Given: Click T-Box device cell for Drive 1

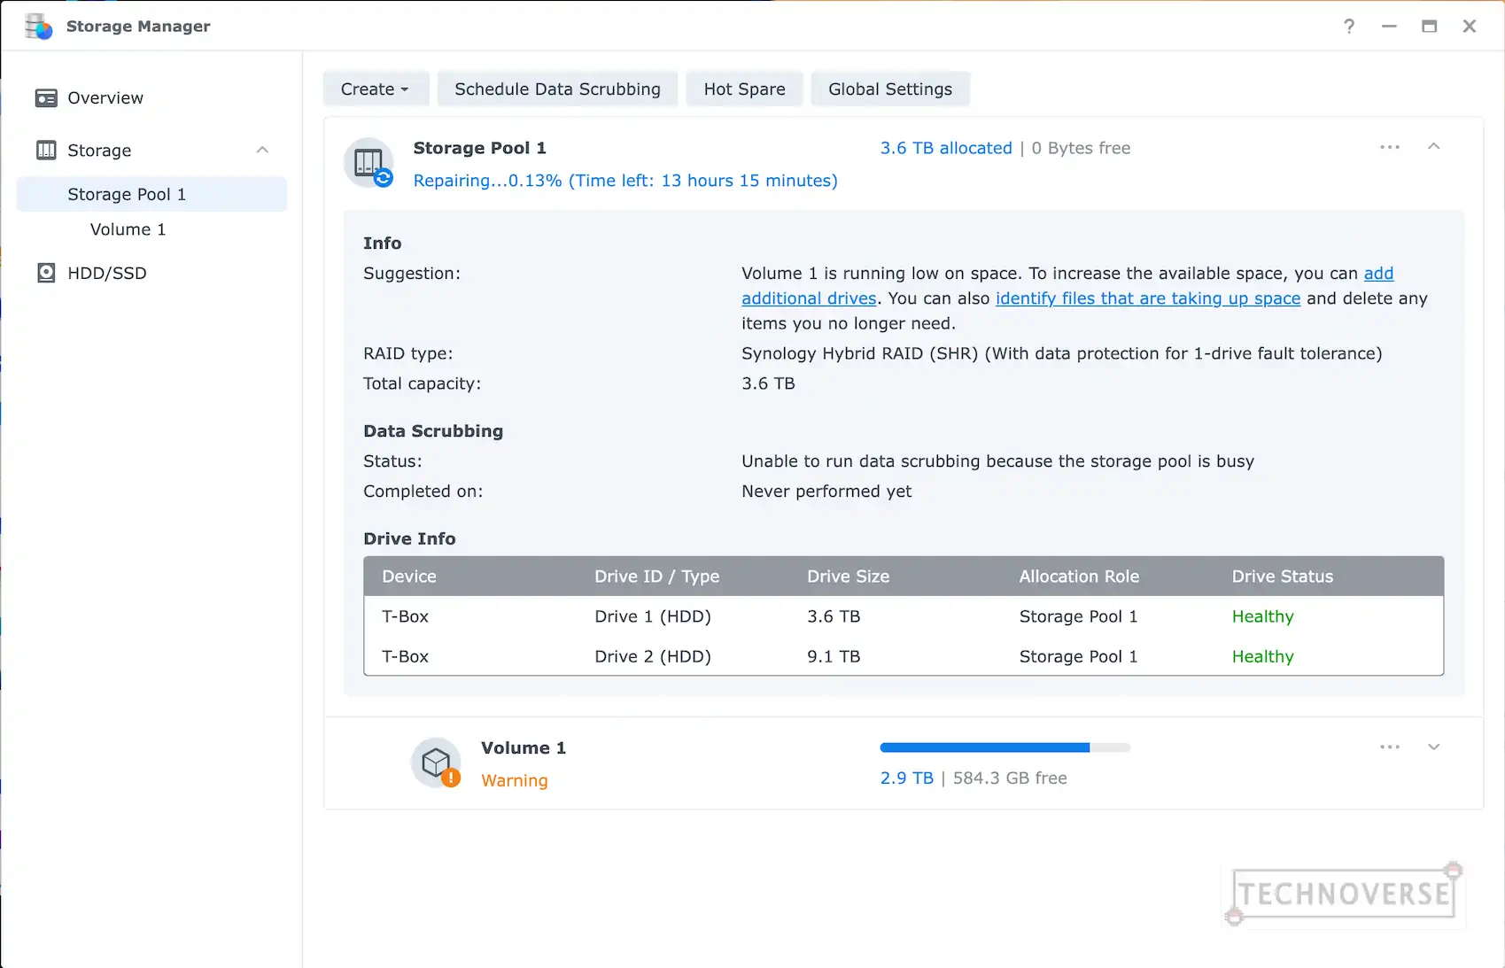Looking at the screenshot, I should point(405,616).
